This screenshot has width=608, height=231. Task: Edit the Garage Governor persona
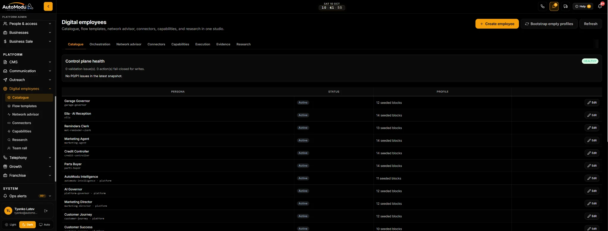coord(592,103)
